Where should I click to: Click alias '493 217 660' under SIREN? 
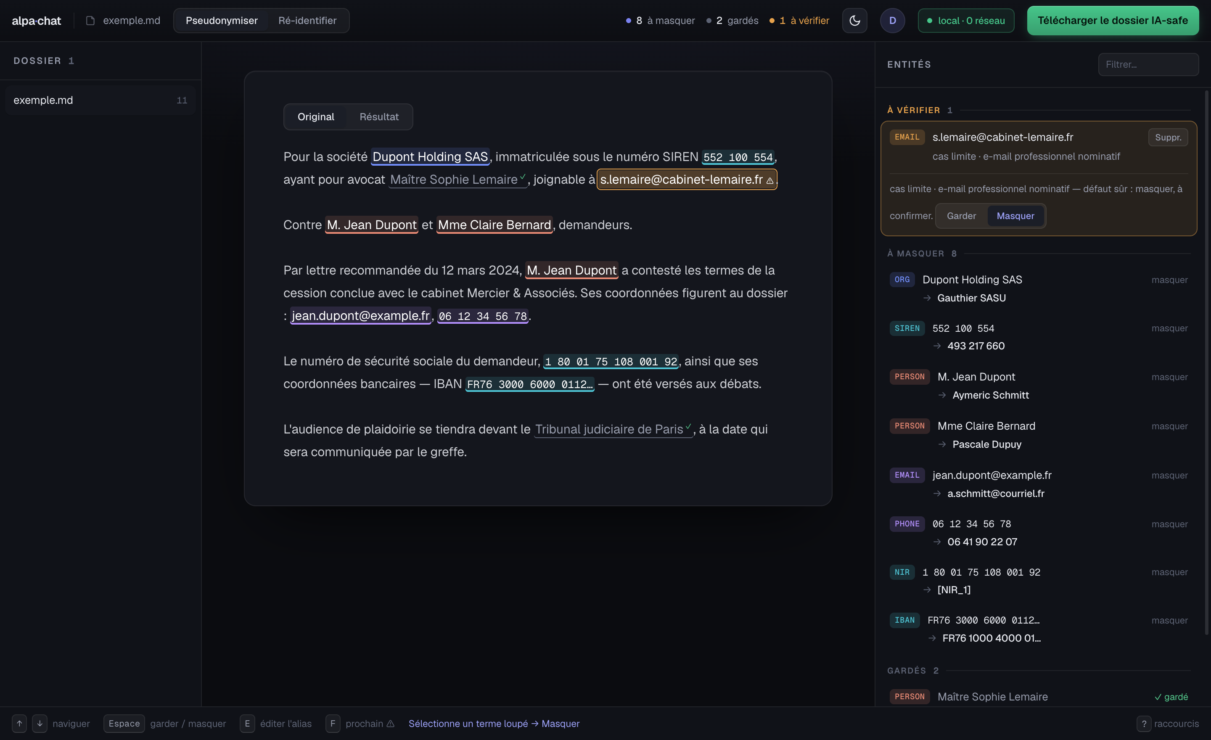[x=976, y=346]
